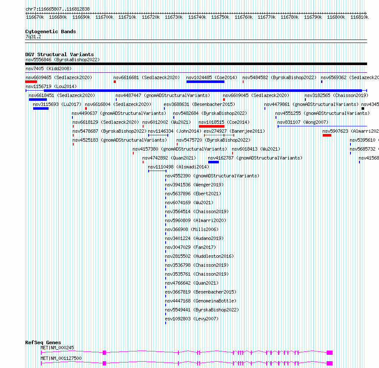Open nsv6012002 (Wu2021) label
This screenshot has height=368, width=379.
pos(167,122)
